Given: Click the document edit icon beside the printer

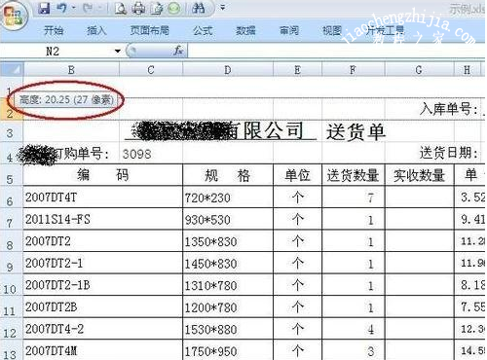Looking at the screenshot, I should [157, 8].
